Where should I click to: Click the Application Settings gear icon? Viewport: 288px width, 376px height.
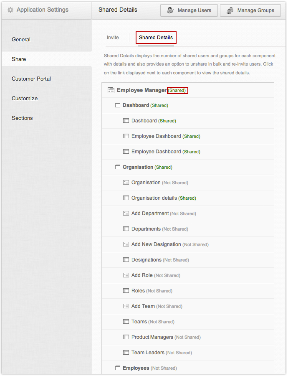coord(10,10)
